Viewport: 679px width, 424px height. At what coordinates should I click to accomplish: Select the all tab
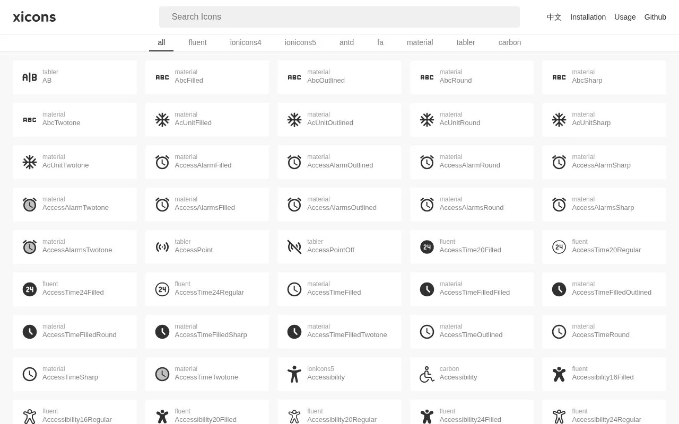(161, 42)
